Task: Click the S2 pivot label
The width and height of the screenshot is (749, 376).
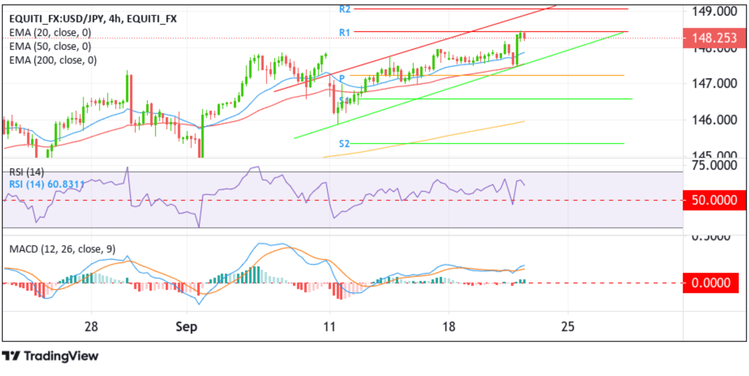Action: pyautogui.click(x=344, y=144)
